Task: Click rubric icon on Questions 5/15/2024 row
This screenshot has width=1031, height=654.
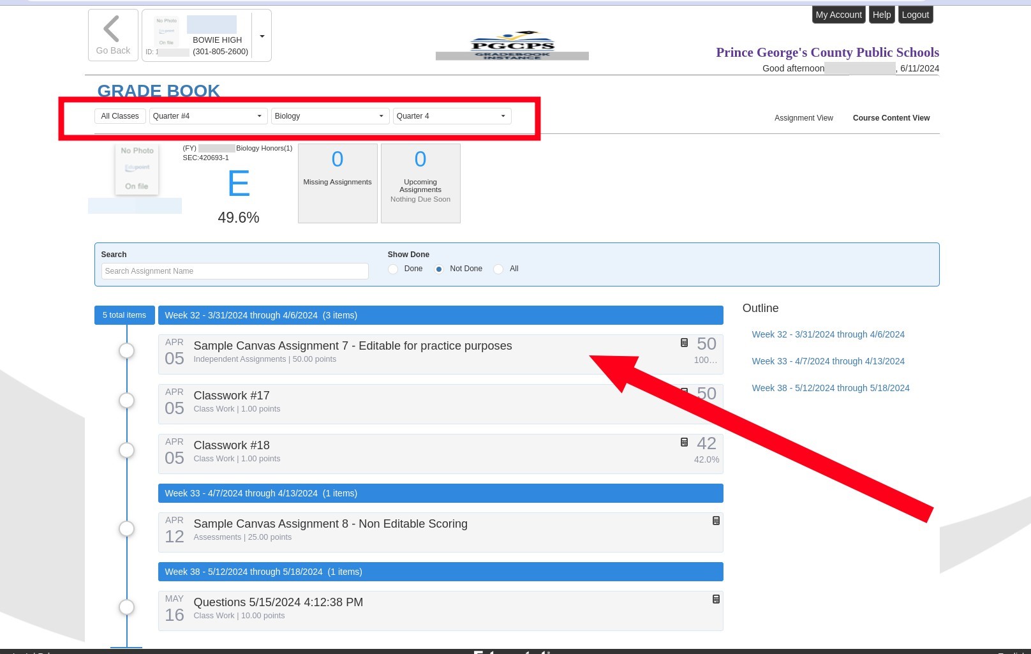Action: click(716, 600)
